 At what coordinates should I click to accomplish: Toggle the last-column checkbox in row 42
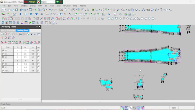(x=38, y=67)
